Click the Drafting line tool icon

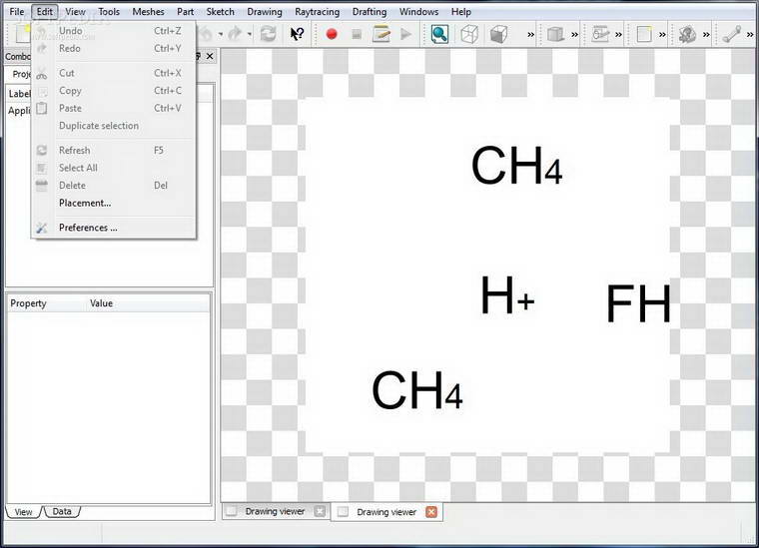tap(731, 34)
